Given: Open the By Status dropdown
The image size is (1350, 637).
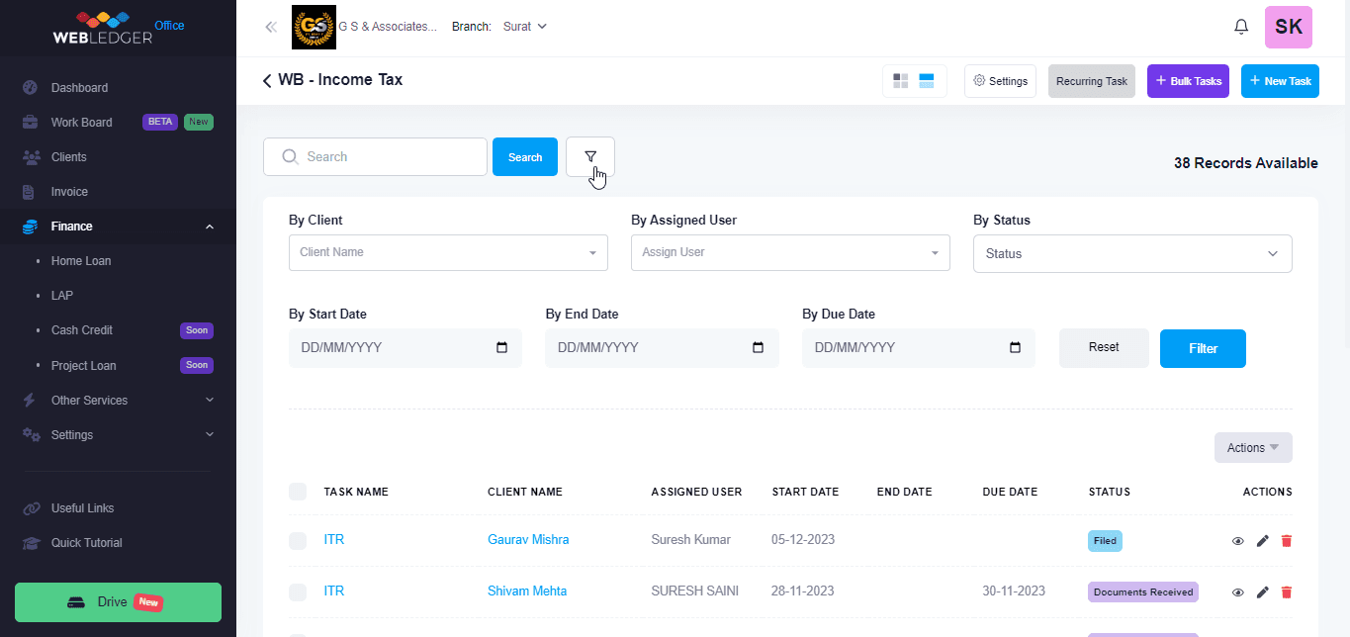Looking at the screenshot, I should 1132,253.
